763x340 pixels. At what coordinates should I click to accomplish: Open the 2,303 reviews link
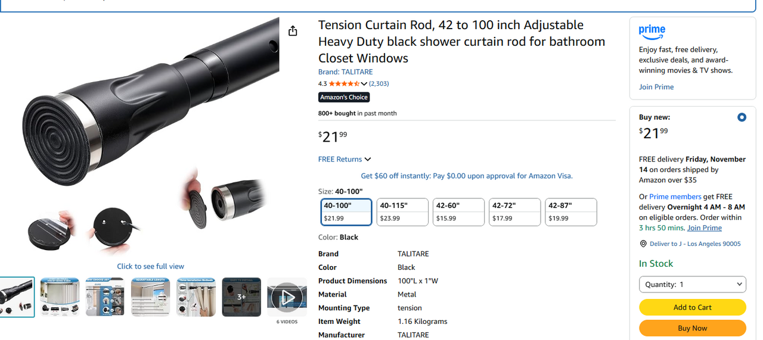(x=379, y=84)
